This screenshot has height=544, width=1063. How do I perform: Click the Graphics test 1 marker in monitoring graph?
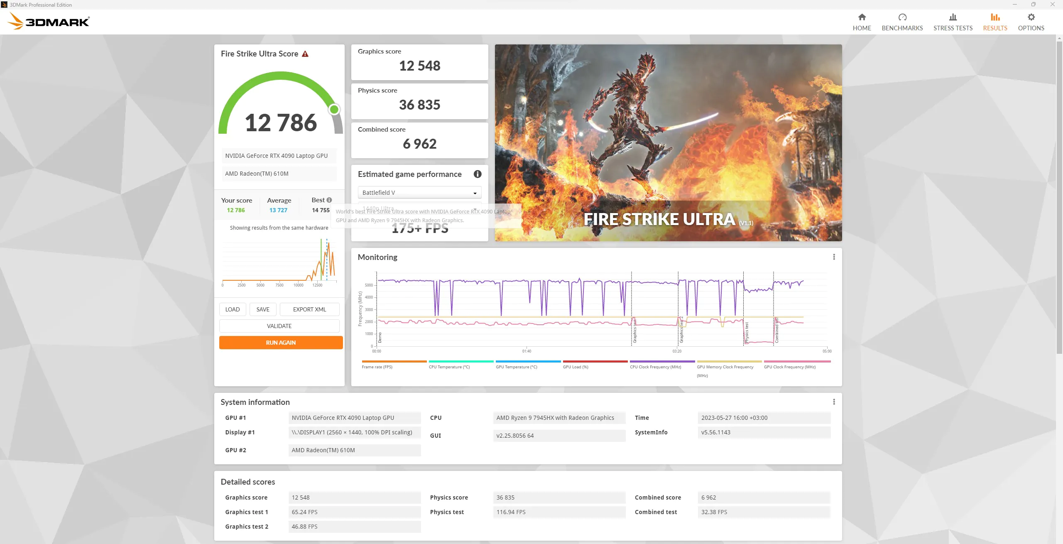pos(634,331)
